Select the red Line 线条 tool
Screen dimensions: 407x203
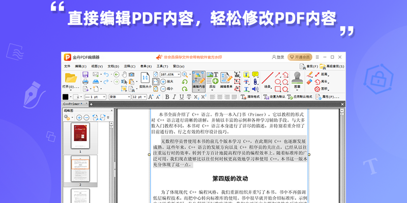tap(268, 78)
